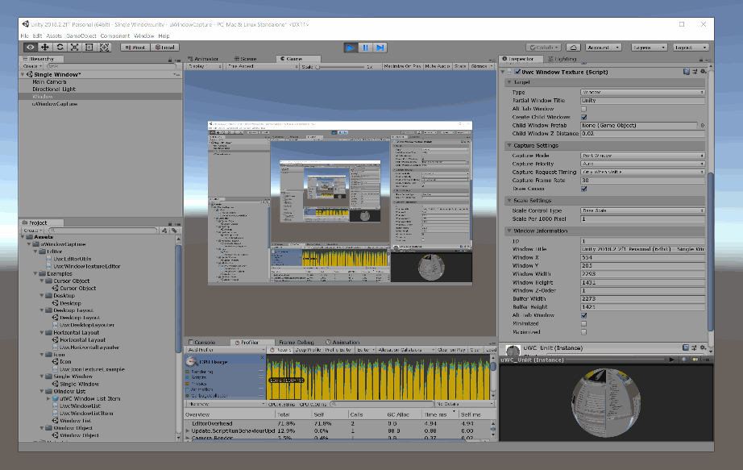Toggle the Maximized checkbox
Screen dimensions: 743x470
click(x=583, y=332)
